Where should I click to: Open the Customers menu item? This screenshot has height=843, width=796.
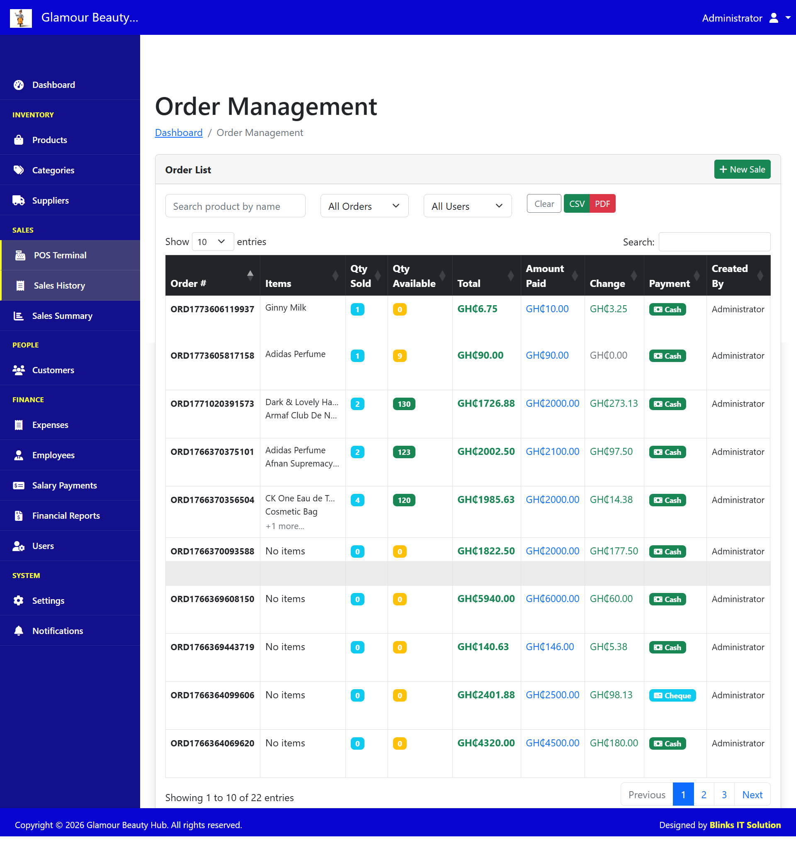point(70,370)
